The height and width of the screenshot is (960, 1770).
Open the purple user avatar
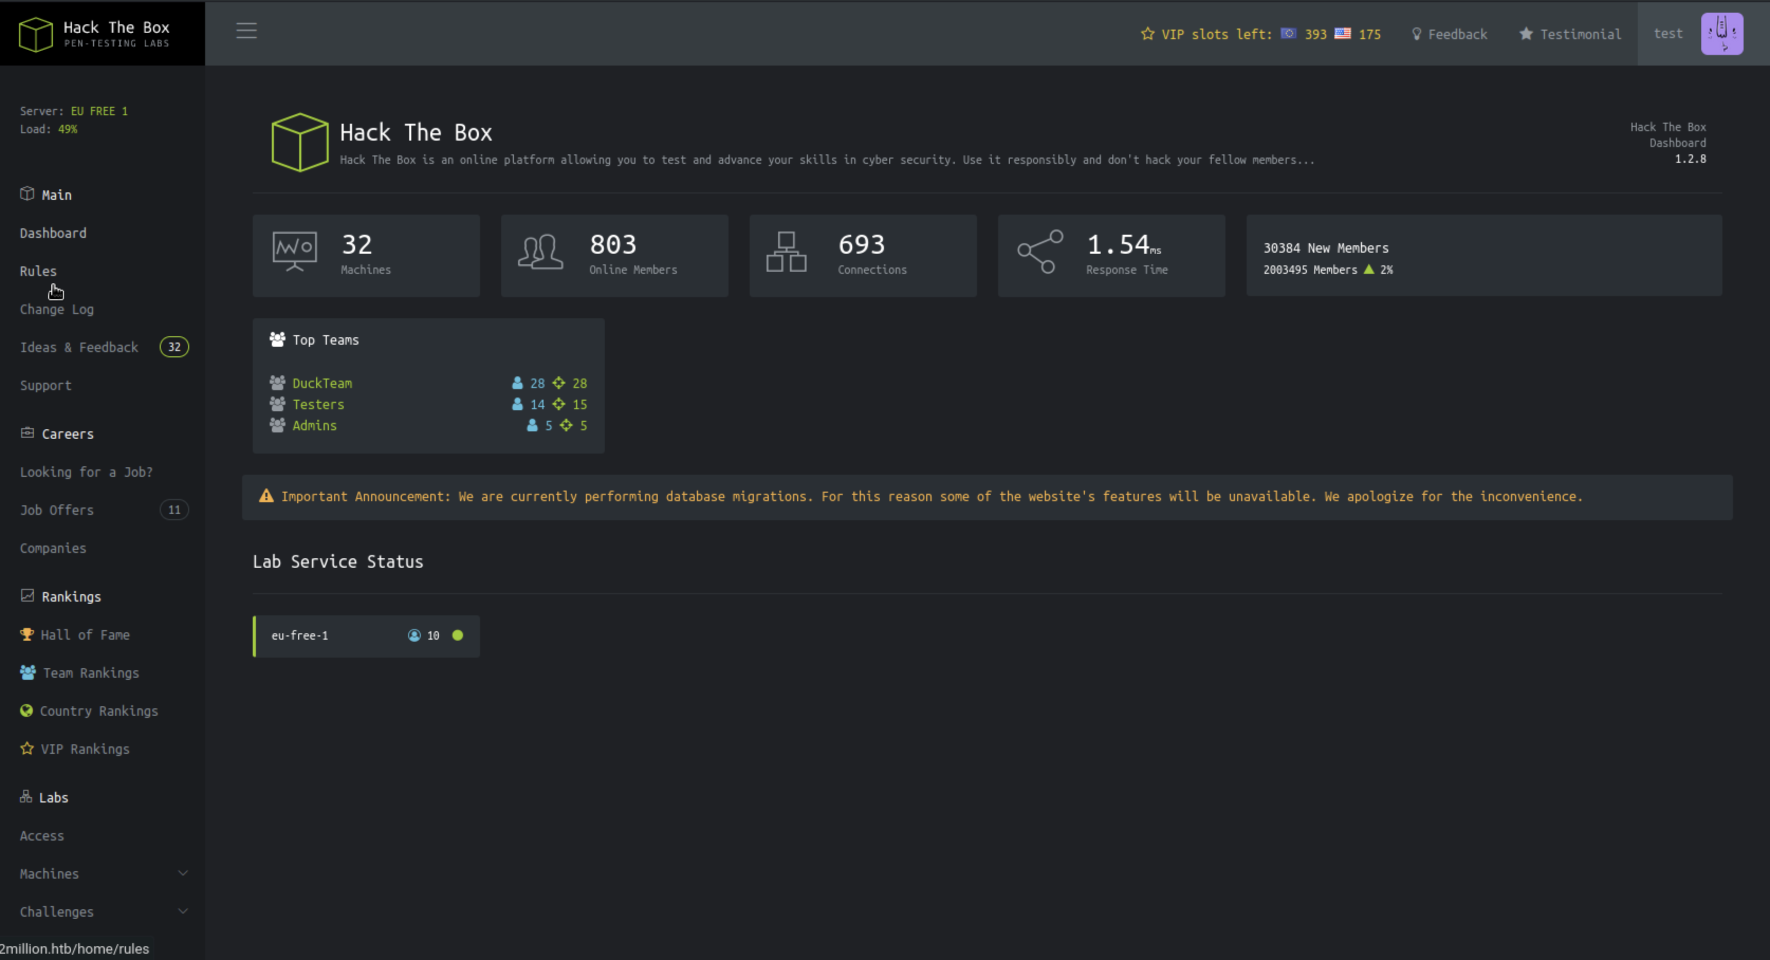[x=1722, y=34]
